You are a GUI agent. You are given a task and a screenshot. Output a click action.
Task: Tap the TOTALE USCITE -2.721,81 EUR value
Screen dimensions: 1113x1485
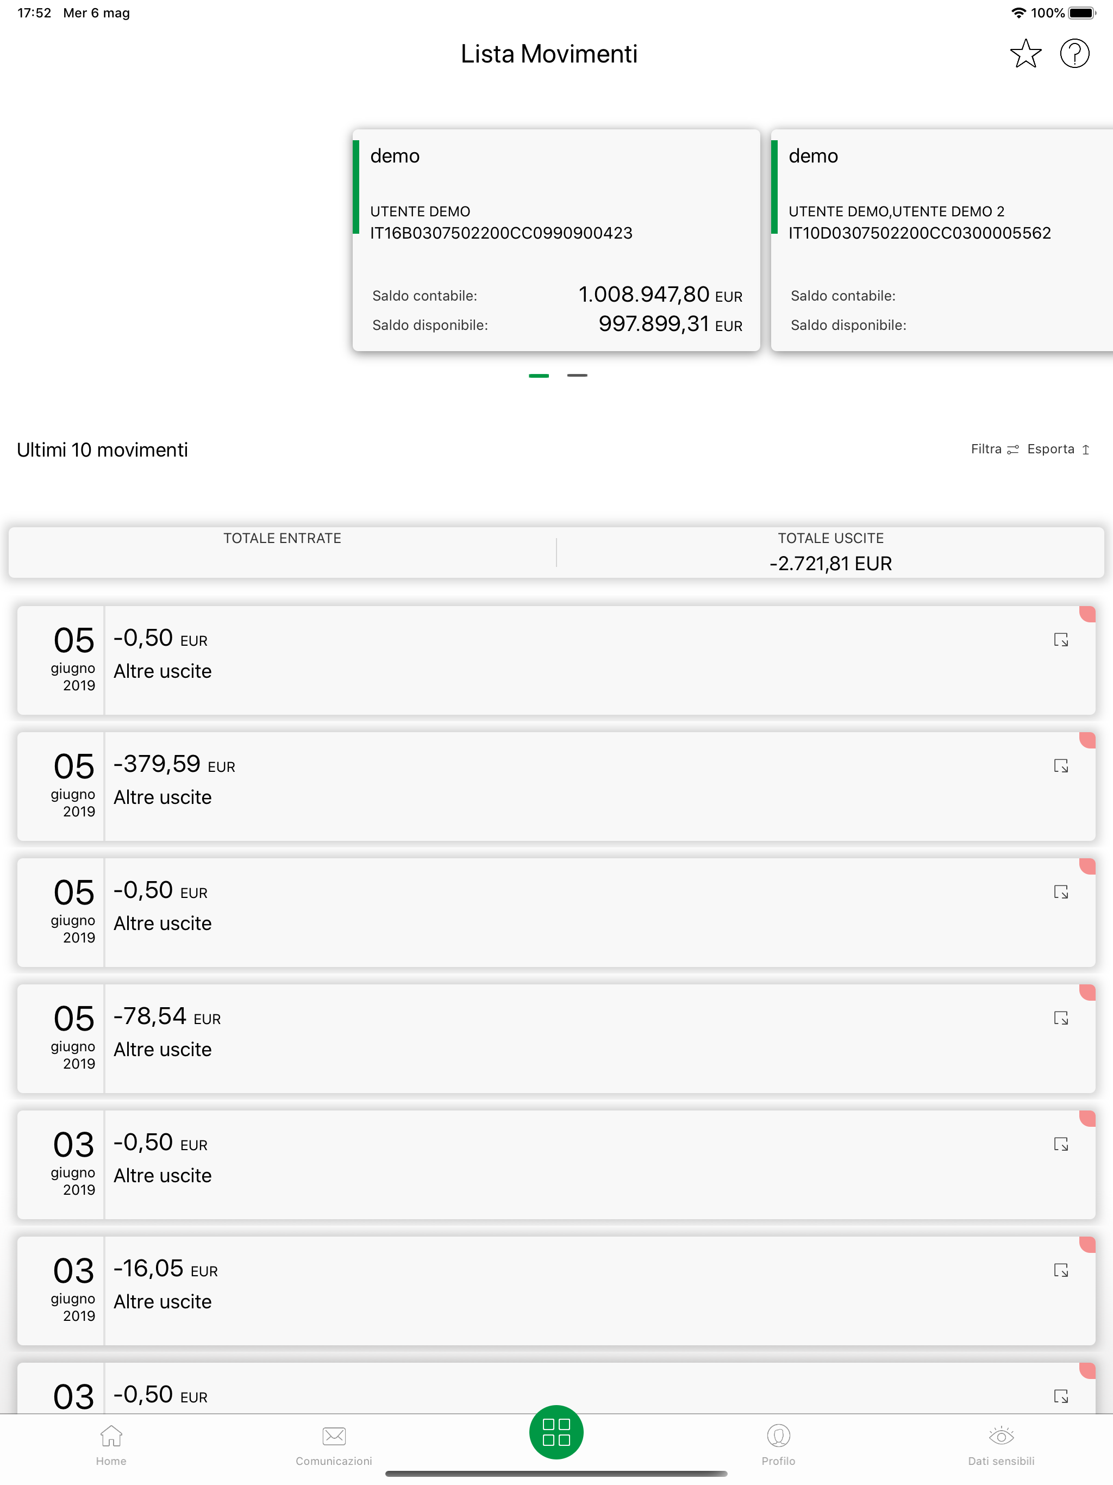pyautogui.click(x=830, y=563)
